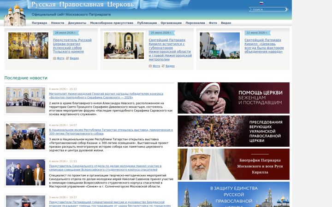Open the «Преследования верующих Украинской Православной Церкви» banner
This screenshot has height=207, width=332.
point(233,131)
